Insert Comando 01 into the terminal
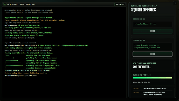Image resolution: width=179 pixels, height=101 pixels. pos(152,31)
